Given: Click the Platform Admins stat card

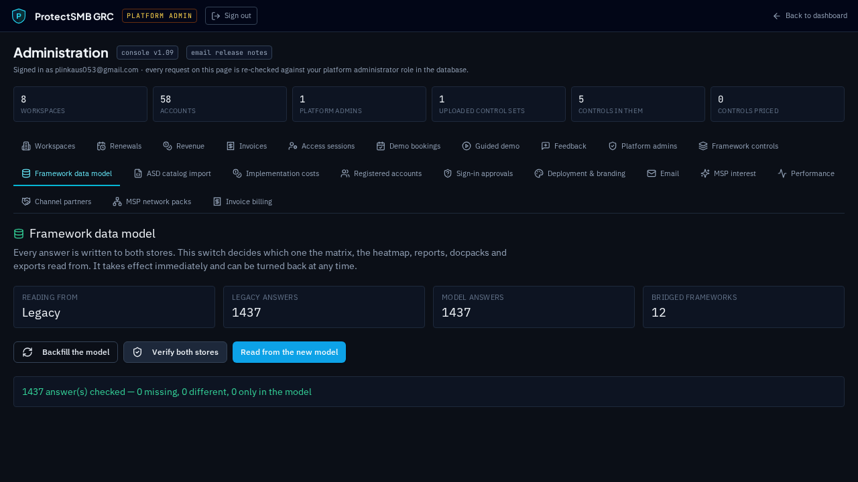Looking at the screenshot, I should coord(359,104).
